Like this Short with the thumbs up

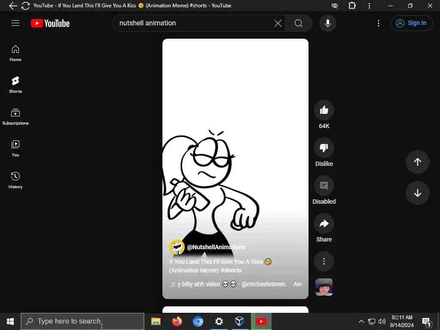tap(324, 110)
